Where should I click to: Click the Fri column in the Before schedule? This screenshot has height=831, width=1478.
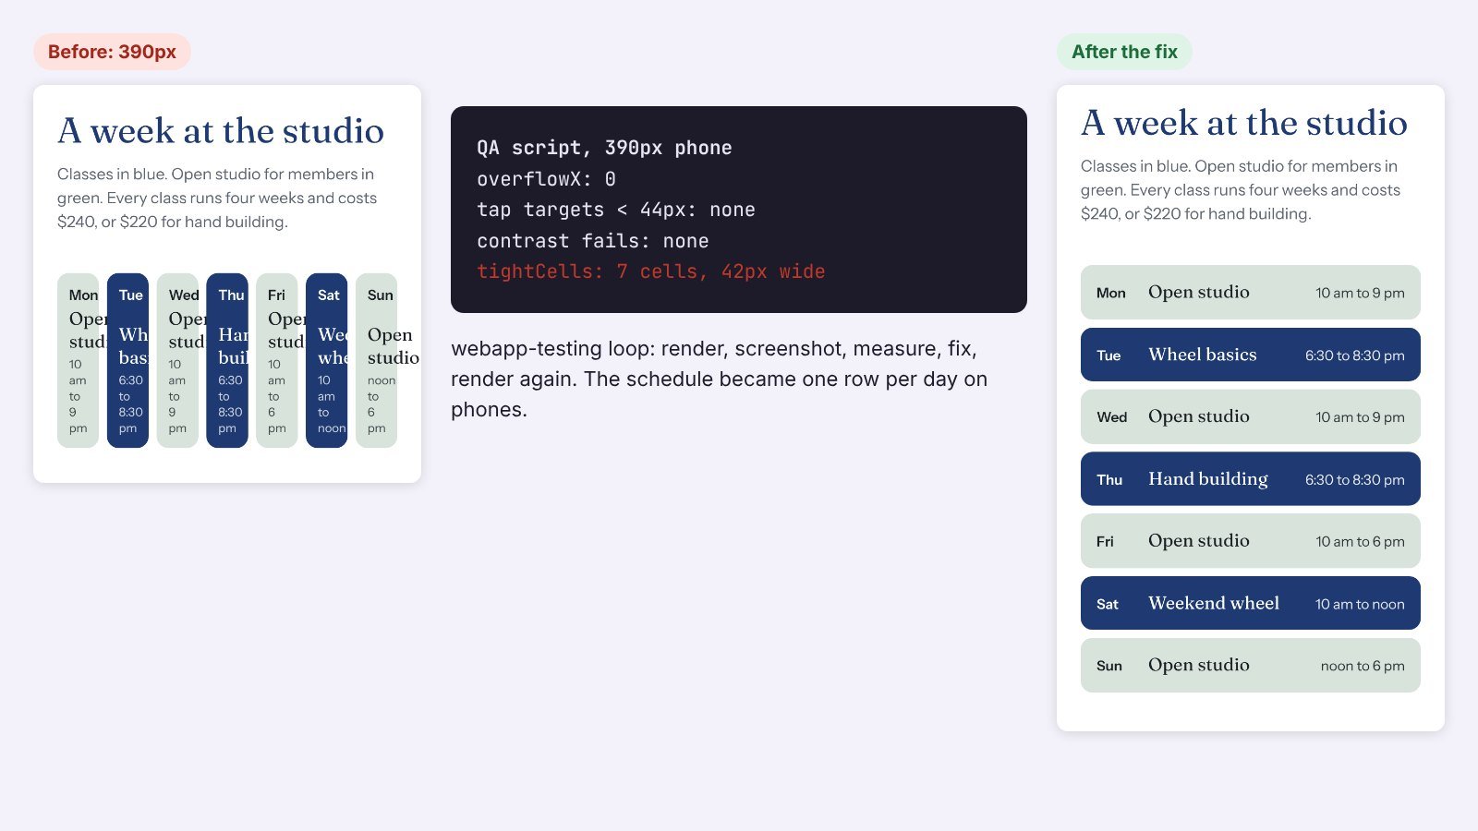277,360
